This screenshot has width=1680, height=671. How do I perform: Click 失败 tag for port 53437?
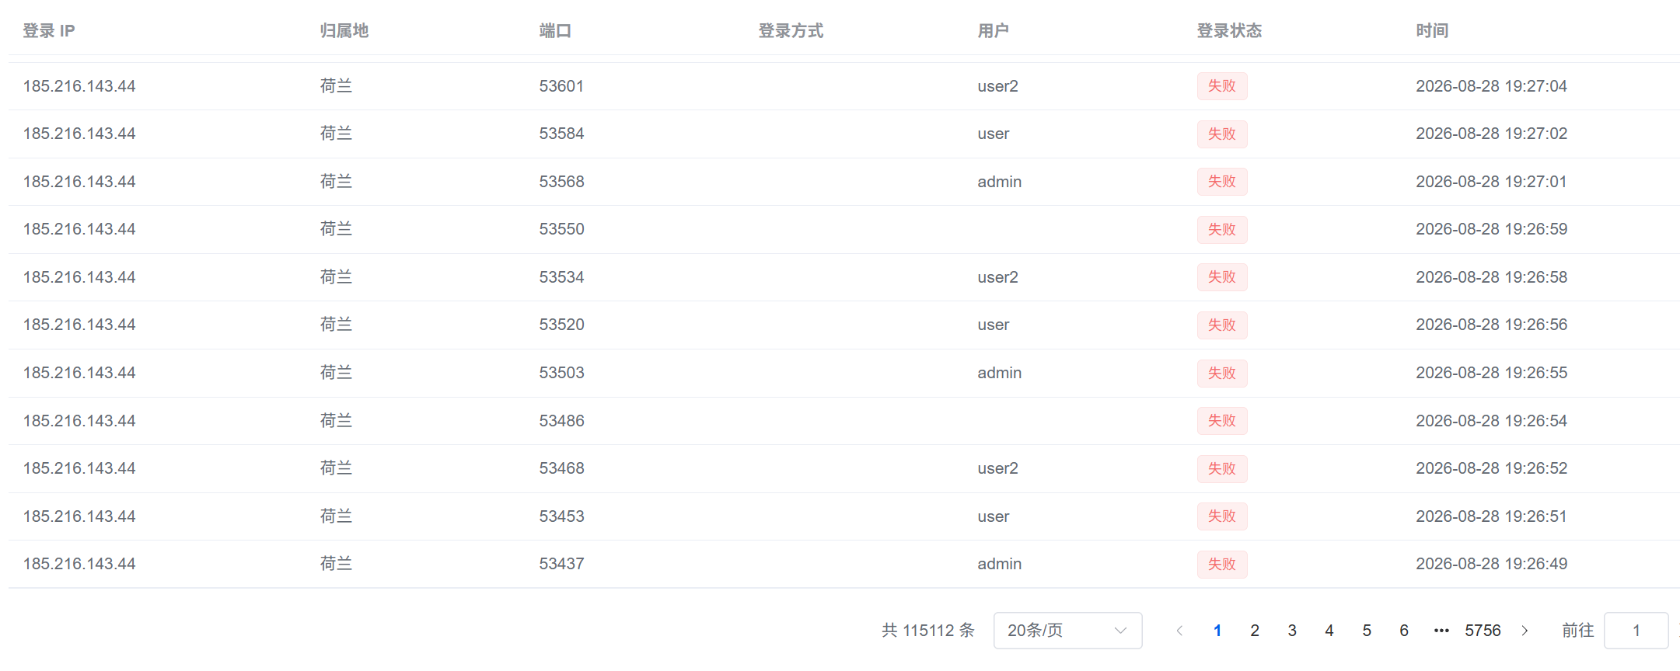[1221, 564]
